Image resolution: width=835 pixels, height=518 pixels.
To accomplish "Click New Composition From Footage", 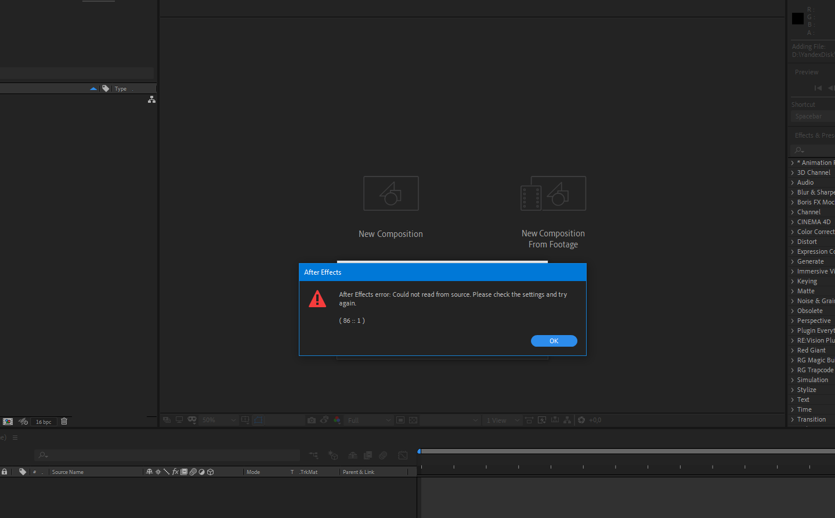I will coord(553,213).
